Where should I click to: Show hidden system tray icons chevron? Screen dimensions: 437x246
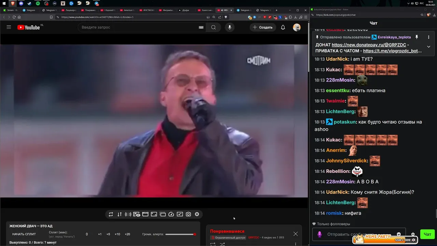click(409, 3)
